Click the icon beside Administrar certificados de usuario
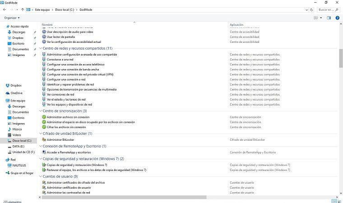The height and width of the screenshot is (203, 343). pos(44,188)
